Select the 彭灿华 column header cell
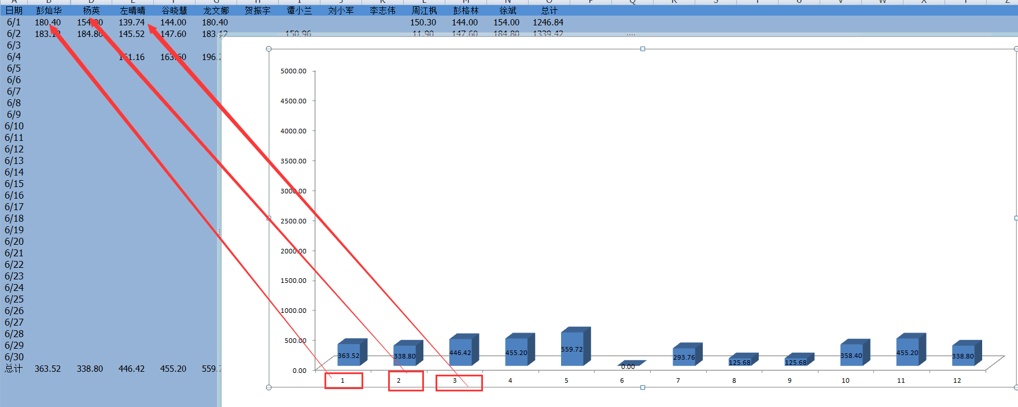Image resolution: width=1018 pixels, height=407 pixels. (x=49, y=10)
